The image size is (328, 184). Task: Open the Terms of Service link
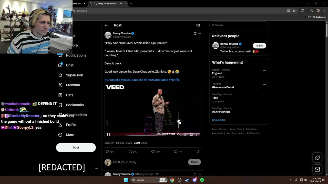coord(219,129)
